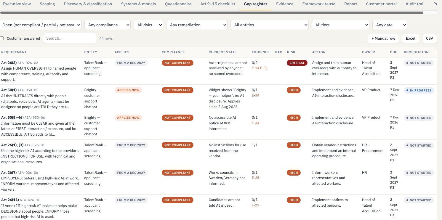Go to Discovery & classification tab
This screenshot has width=442, height=220.
[88, 4]
